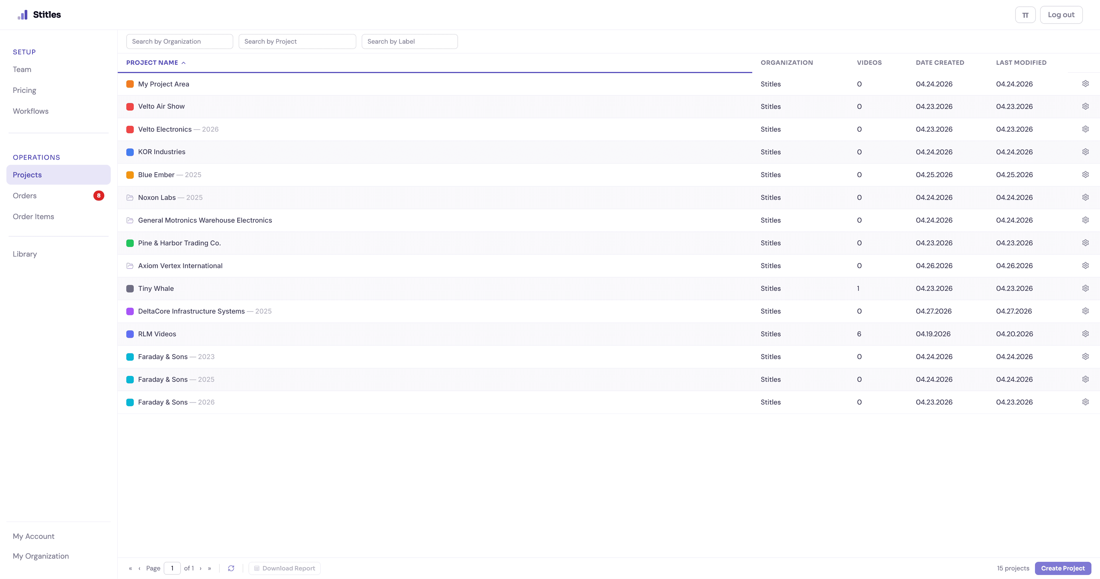The height and width of the screenshot is (579, 1100).
Task: Click the Download Report button
Action: click(284, 568)
